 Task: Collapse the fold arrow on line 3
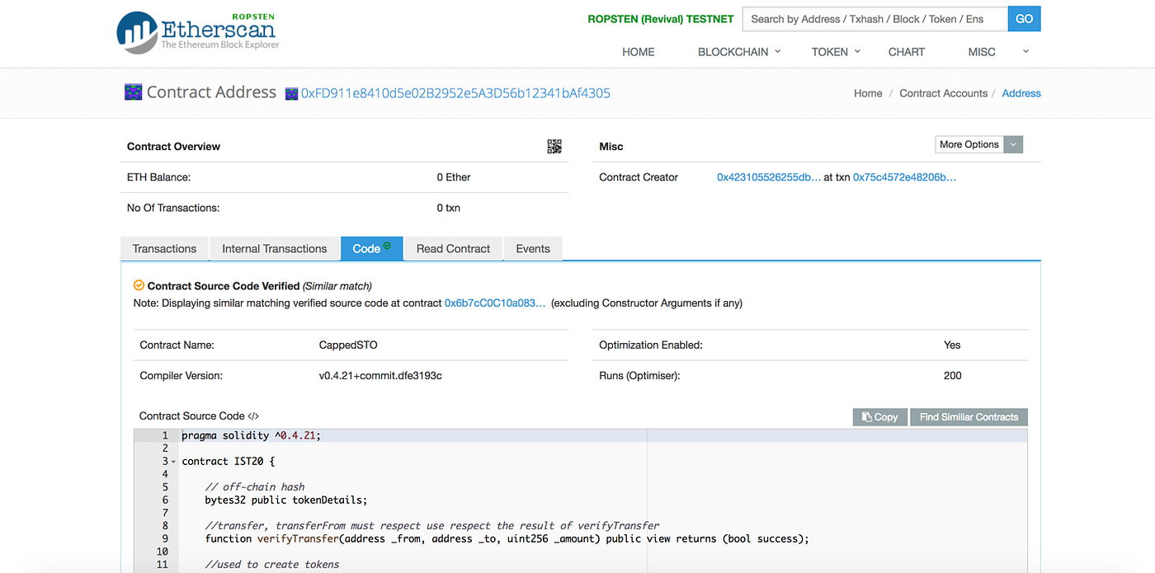click(x=173, y=462)
